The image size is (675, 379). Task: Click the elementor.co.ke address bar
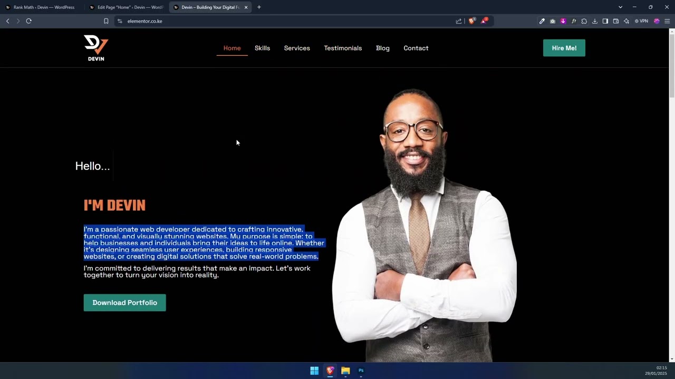pos(285,21)
